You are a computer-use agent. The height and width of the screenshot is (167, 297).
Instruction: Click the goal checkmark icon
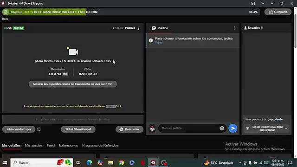pos(6,12)
